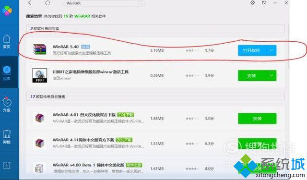Click the WinRAR 5.40 title text
Viewport: 307px width, 180px height.
click(66, 47)
